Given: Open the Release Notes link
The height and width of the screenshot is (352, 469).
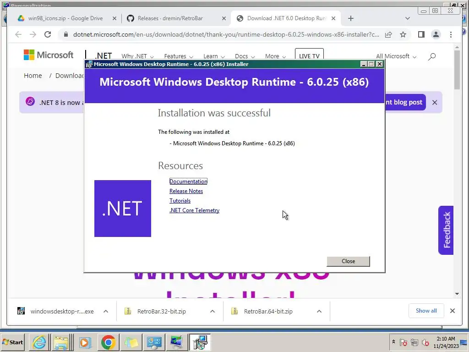Looking at the screenshot, I should [186, 191].
